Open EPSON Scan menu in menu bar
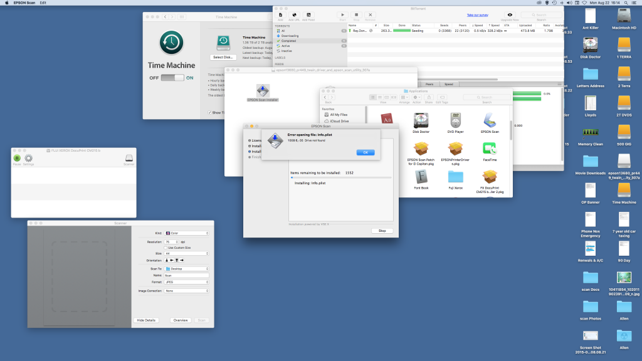The height and width of the screenshot is (361, 642). click(24, 3)
